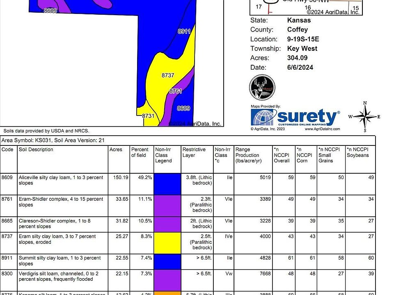Viewport: 394px width, 295px height.
Task: Click the 8731 soil label on map
Action: (x=148, y=116)
